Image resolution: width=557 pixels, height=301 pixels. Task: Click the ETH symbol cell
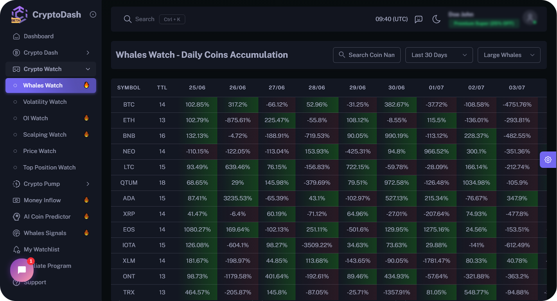(129, 120)
